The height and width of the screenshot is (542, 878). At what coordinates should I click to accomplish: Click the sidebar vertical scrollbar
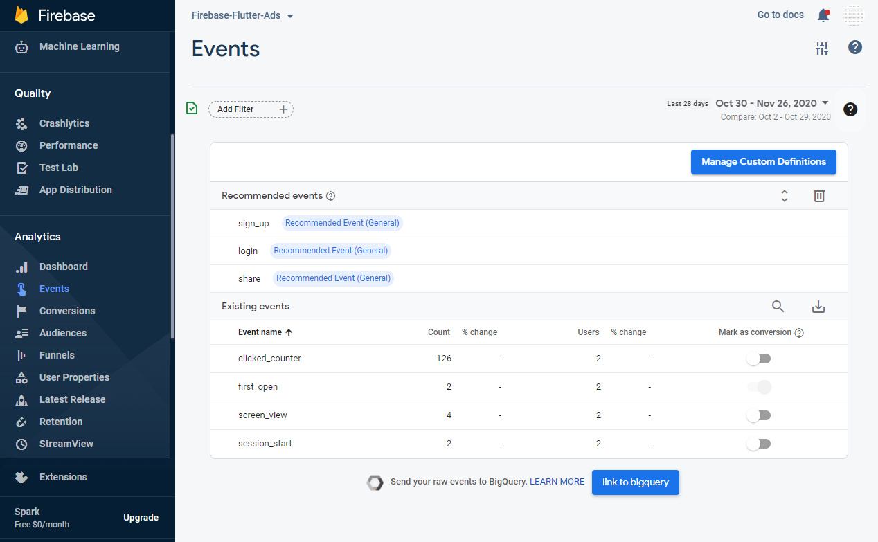coord(172,235)
